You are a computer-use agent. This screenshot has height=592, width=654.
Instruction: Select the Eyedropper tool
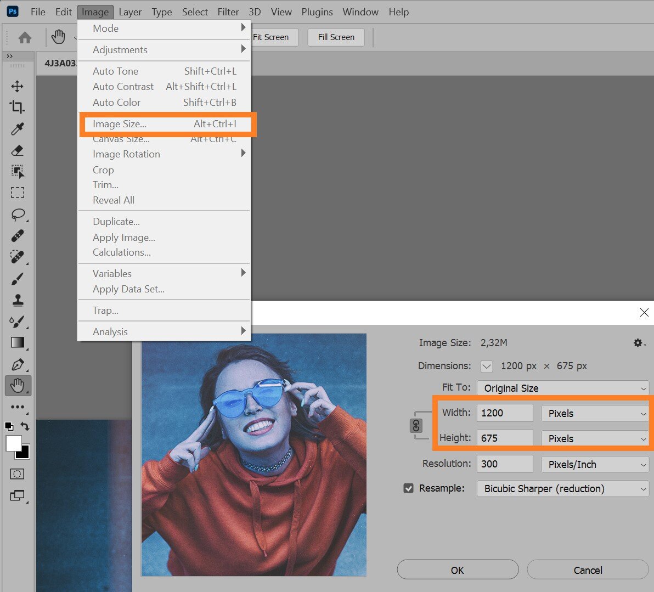[x=17, y=128]
